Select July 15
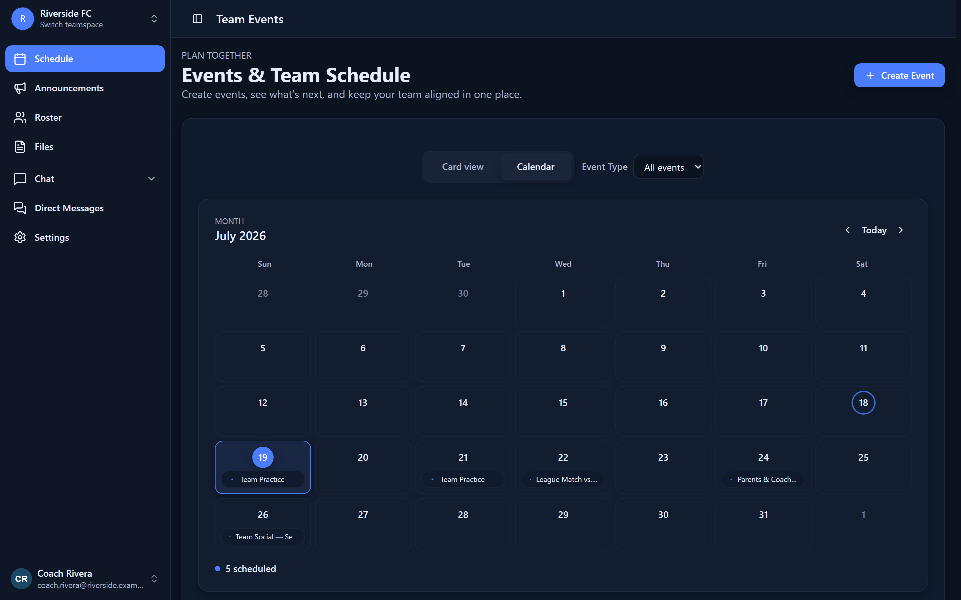Viewport: 961px width, 600px height. pyautogui.click(x=563, y=411)
